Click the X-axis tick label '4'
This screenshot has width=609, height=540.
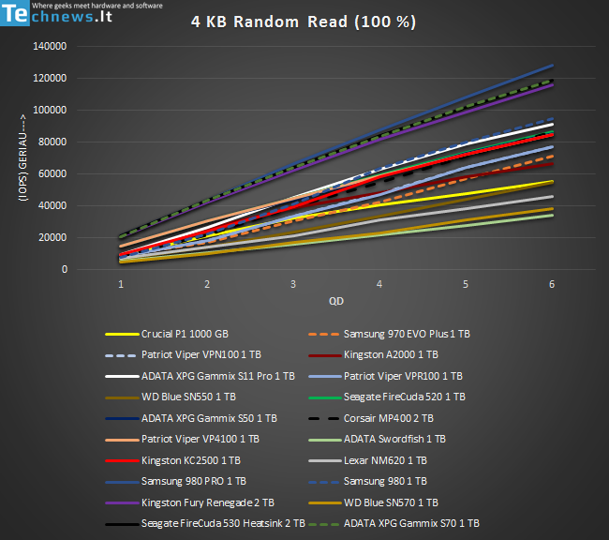pyautogui.click(x=379, y=285)
